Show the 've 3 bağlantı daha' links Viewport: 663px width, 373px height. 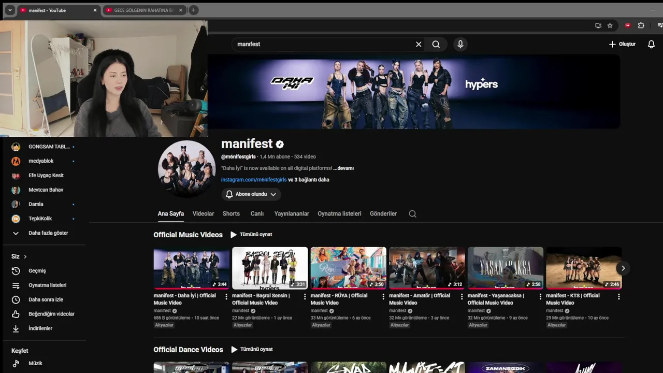309,180
